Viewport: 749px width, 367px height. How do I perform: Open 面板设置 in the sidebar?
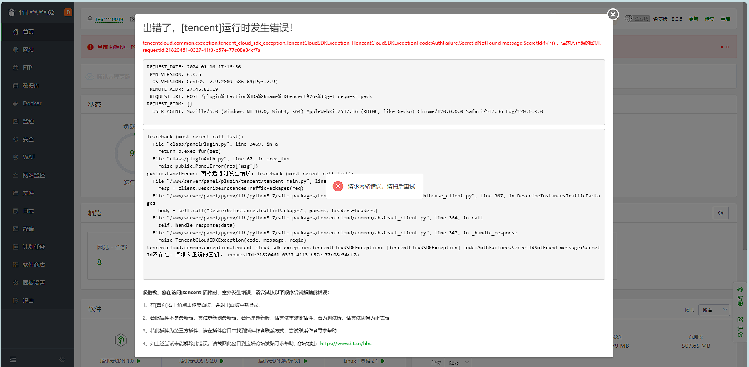(x=33, y=283)
